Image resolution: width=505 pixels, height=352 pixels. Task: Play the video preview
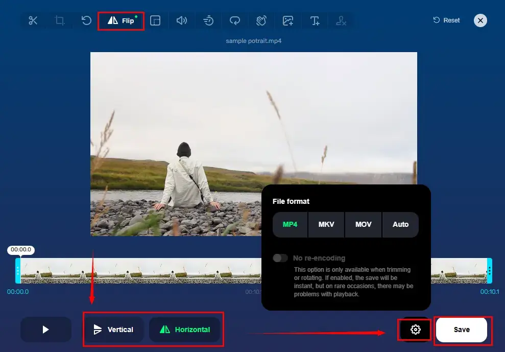(x=46, y=330)
